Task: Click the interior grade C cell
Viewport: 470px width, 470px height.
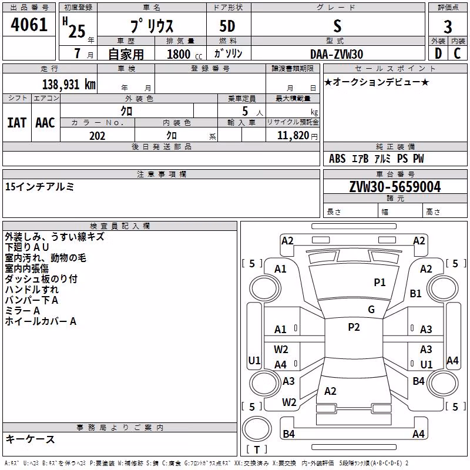Action: [458, 53]
